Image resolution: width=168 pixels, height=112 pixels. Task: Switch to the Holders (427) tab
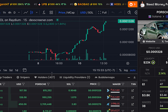coord(45,77)
